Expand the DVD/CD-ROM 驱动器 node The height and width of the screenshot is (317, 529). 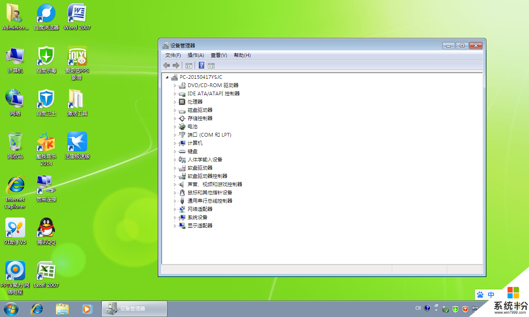coord(175,85)
